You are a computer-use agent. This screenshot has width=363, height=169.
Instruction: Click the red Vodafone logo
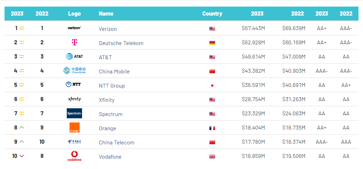coord(74,156)
